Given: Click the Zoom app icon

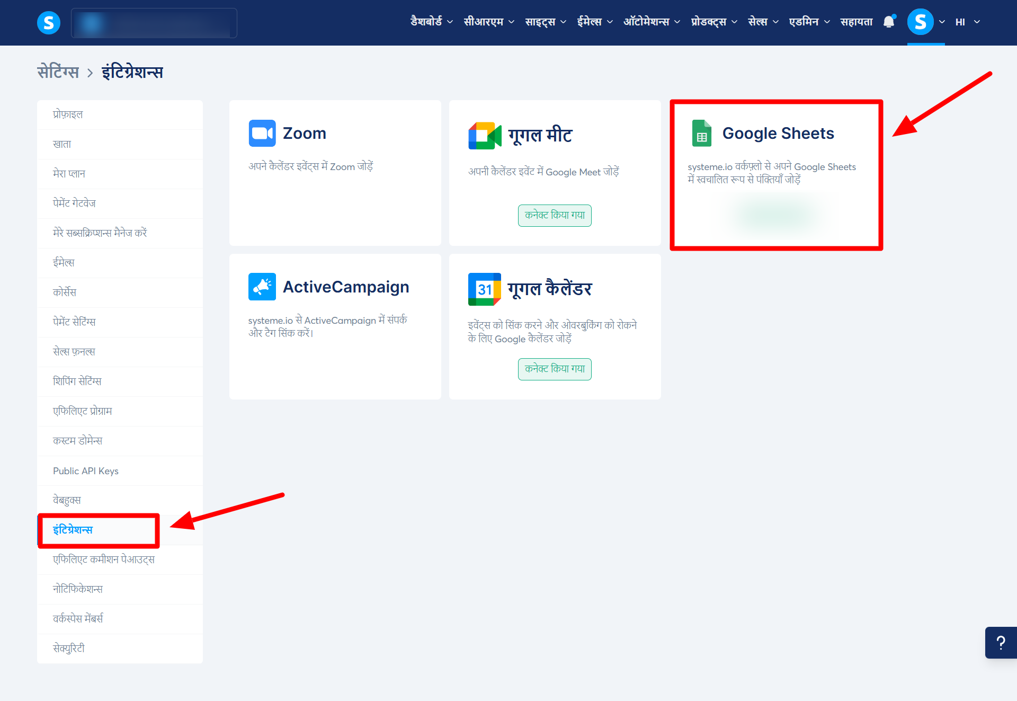Looking at the screenshot, I should tap(262, 133).
